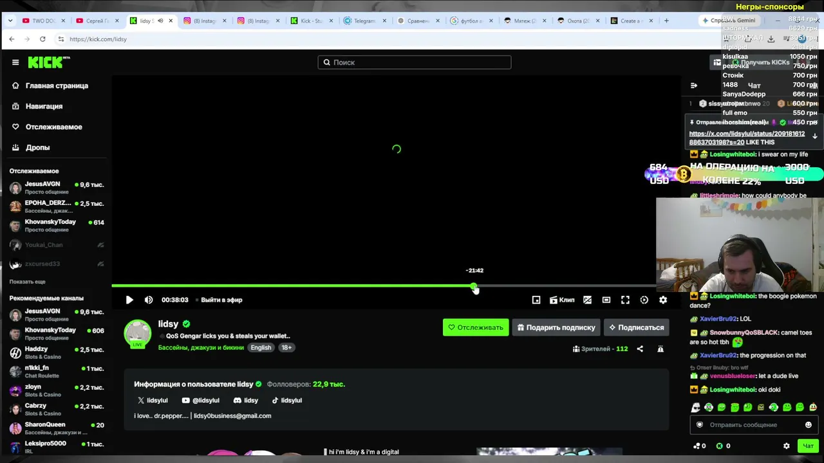Image resolution: width=824 pixels, height=463 pixels.
Task: Open mini-player mode icon
Action: click(536, 300)
